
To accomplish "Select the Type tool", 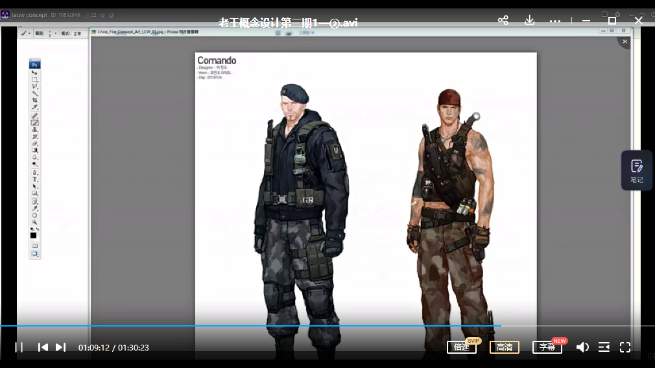I will [x=34, y=179].
